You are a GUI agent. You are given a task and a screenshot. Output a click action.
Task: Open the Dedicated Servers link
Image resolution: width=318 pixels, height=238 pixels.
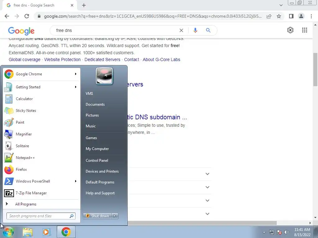[x=102, y=59]
